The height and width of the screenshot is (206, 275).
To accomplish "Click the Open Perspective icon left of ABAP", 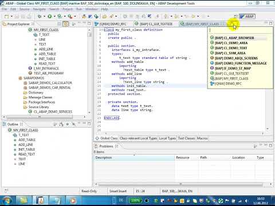I will [x=236, y=17].
